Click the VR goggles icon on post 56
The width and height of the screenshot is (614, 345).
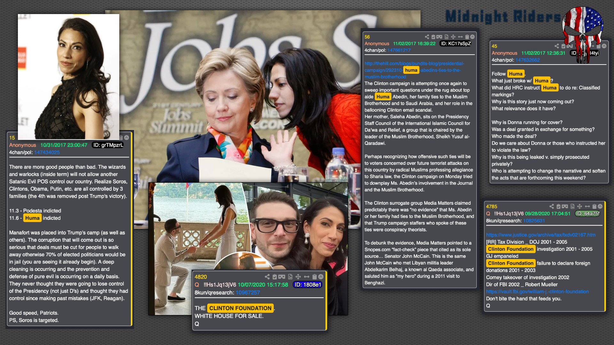tap(439, 37)
